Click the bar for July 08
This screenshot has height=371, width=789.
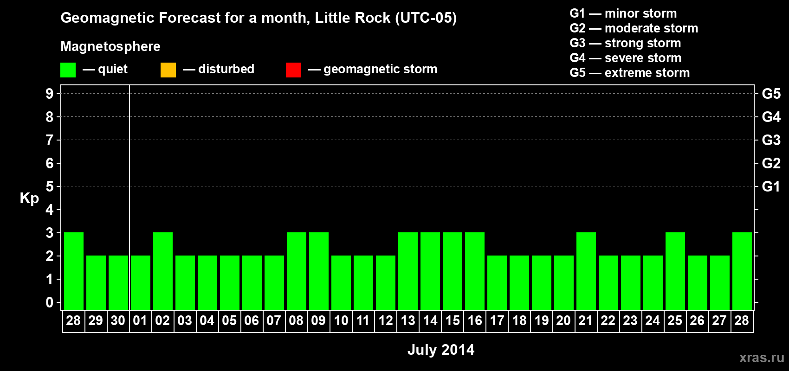297,271
